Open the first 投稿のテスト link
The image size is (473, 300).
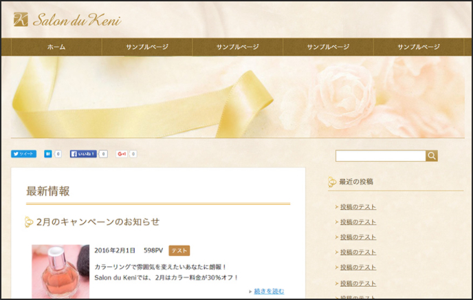(x=358, y=206)
